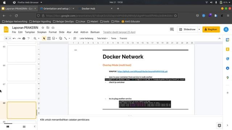
Task: Star the Laporan PRAKERIN presentation
Action: pyautogui.click(x=43, y=27)
